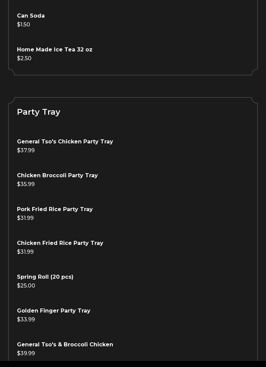Select General Tso's & Broccoli Chicken
Image resolution: width=266 pixels, height=367 pixels.
(x=65, y=345)
